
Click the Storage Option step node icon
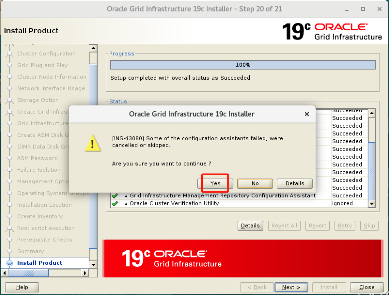10,100
